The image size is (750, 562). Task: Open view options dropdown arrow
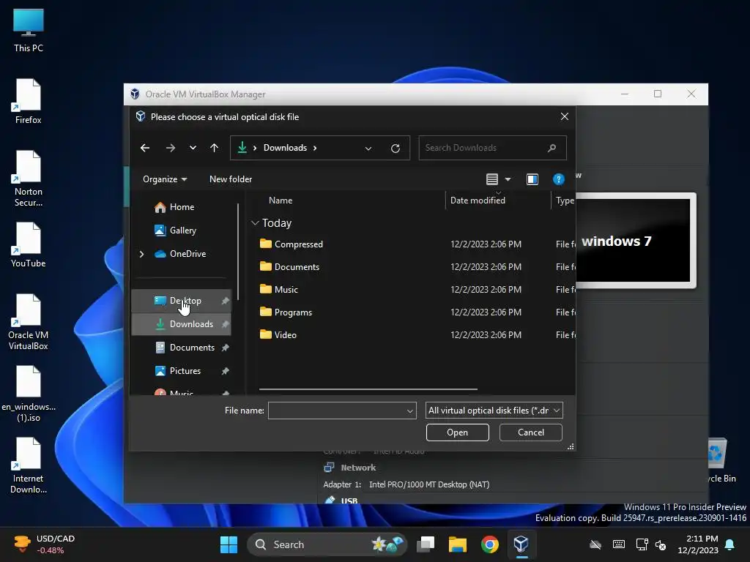tap(508, 179)
